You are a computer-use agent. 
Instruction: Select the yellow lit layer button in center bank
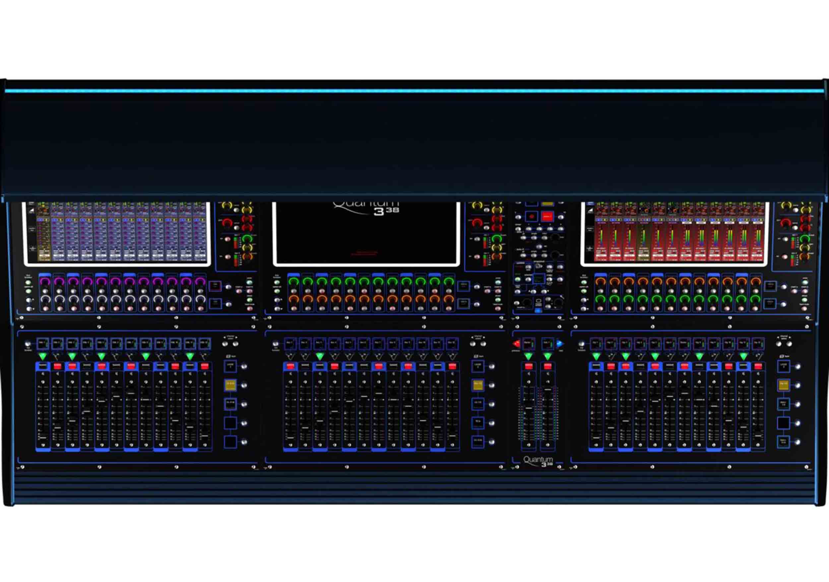(478, 385)
